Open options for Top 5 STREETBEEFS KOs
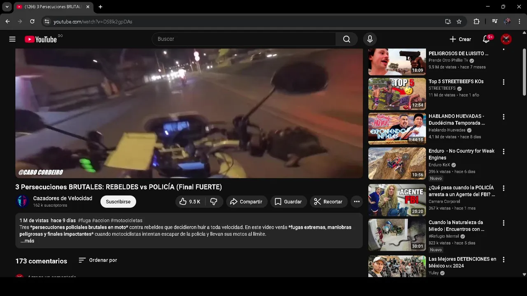The image size is (527, 296). tap(503, 82)
